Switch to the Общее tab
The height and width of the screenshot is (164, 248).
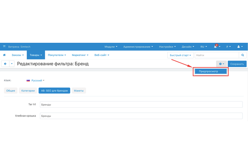pos(11,91)
